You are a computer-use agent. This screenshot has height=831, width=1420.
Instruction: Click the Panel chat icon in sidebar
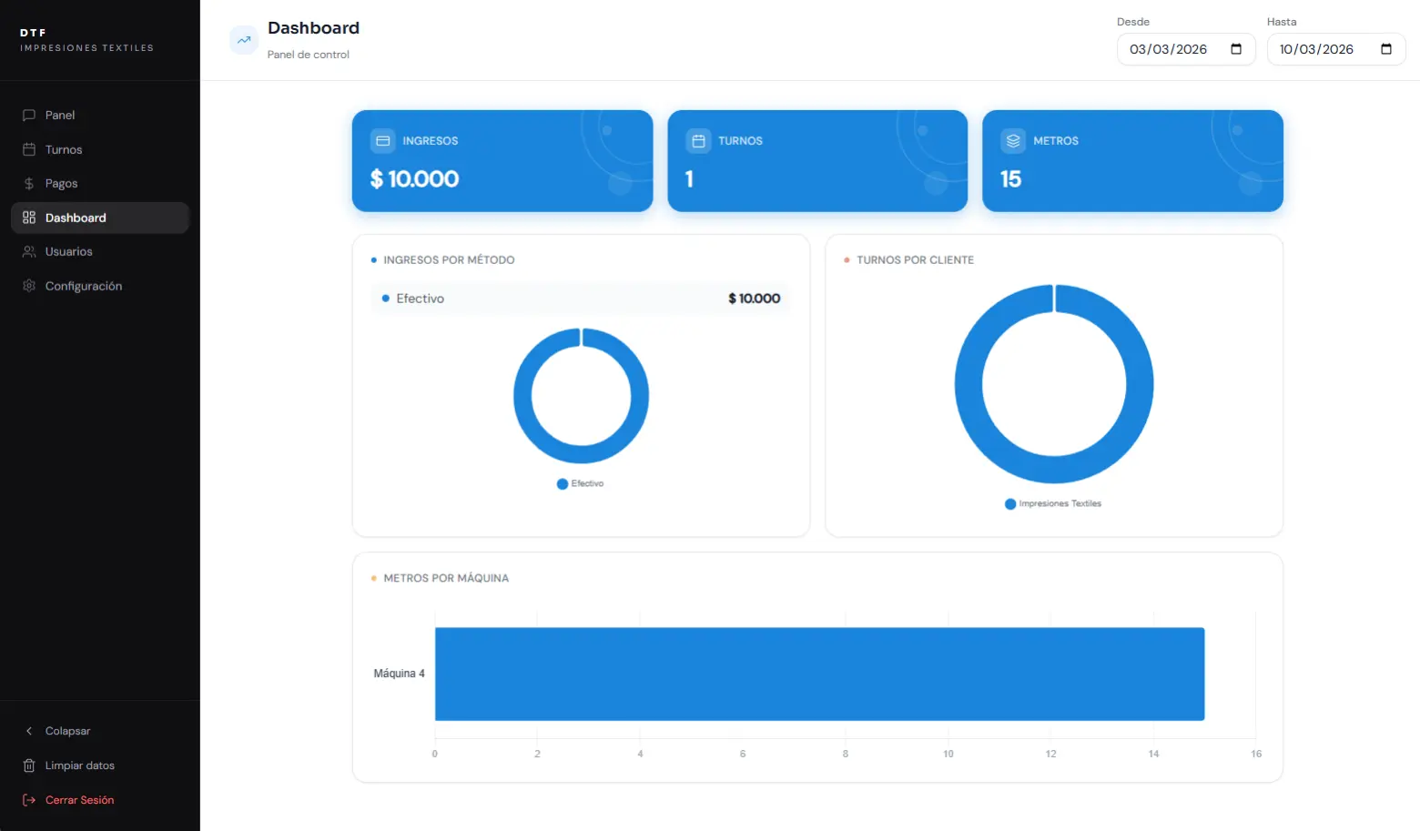pos(29,116)
